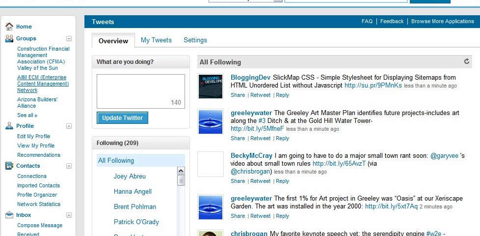Open the FAQ link
The width and height of the screenshot is (480, 236).
(367, 21)
